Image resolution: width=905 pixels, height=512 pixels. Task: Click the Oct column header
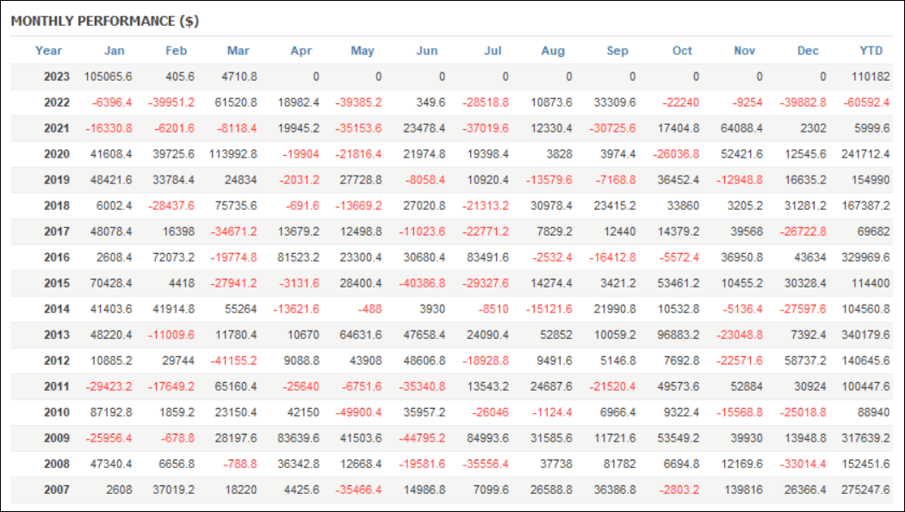(682, 51)
